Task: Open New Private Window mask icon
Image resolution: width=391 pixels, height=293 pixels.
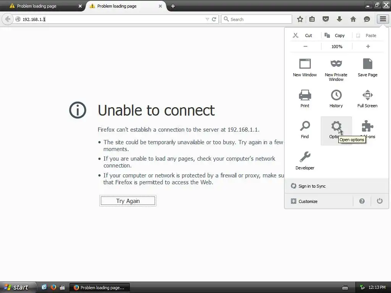Action: point(336,64)
